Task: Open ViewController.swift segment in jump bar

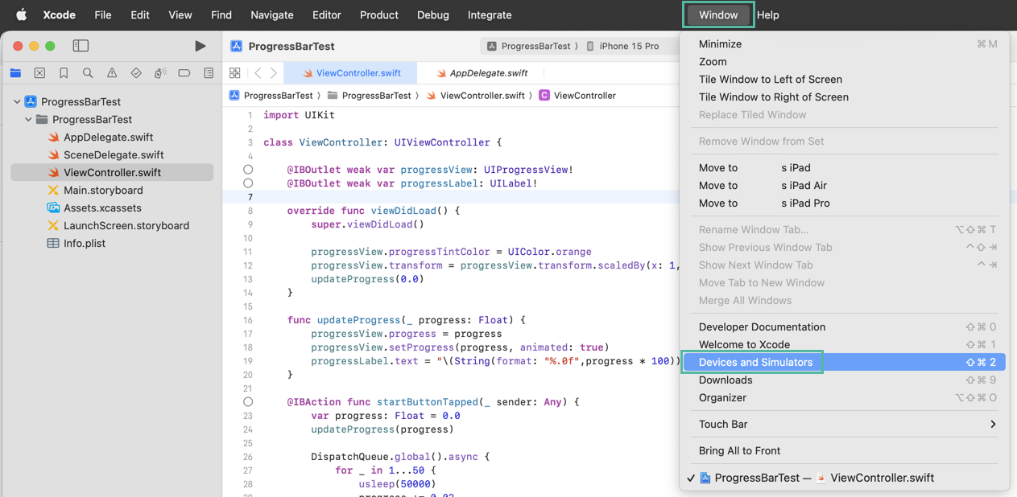Action: (x=475, y=95)
